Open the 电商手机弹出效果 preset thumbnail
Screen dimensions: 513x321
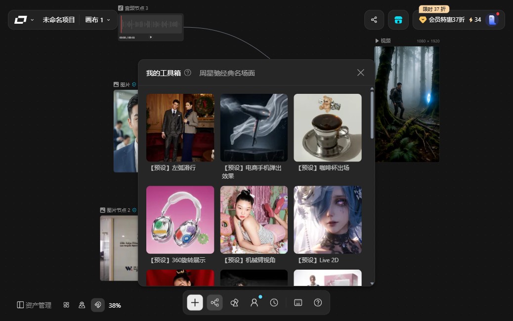point(254,127)
